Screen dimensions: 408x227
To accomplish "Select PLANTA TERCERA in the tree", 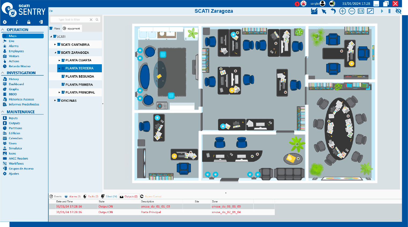I will (x=79, y=68).
